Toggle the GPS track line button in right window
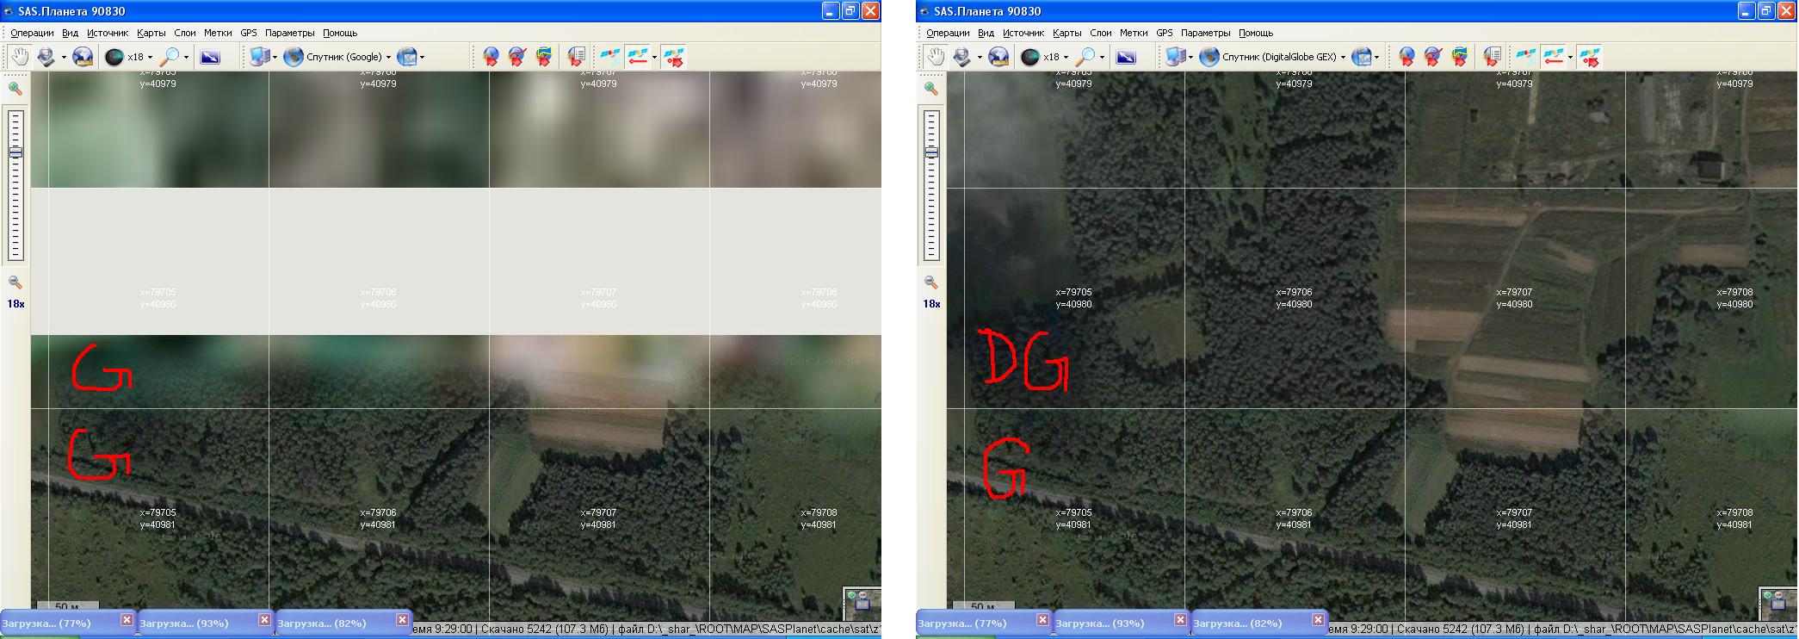The width and height of the screenshot is (1799, 639). (x=1553, y=57)
